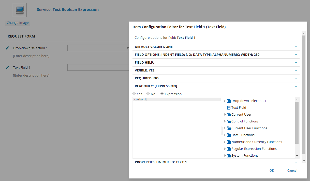Click the Change Image link
The height and width of the screenshot is (181, 310).
[18, 23]
